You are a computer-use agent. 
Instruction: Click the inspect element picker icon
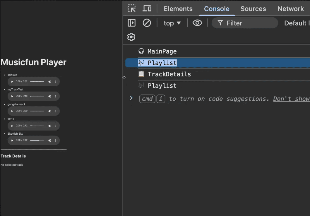tap(132, 8)
